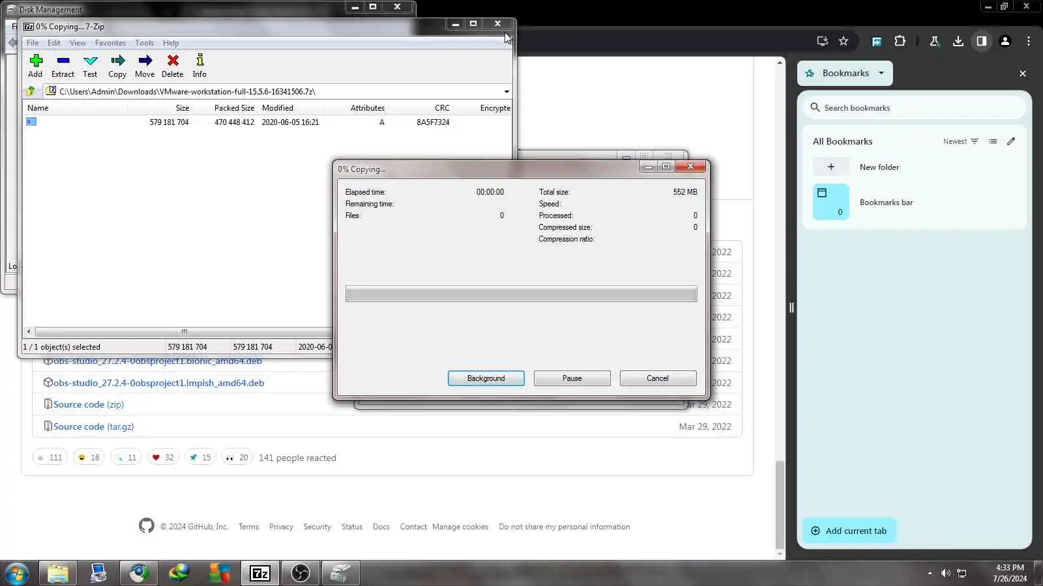The image size is (1043, 586).
Task: Click the volume icon in the system tray
Action: pos(945,574)
